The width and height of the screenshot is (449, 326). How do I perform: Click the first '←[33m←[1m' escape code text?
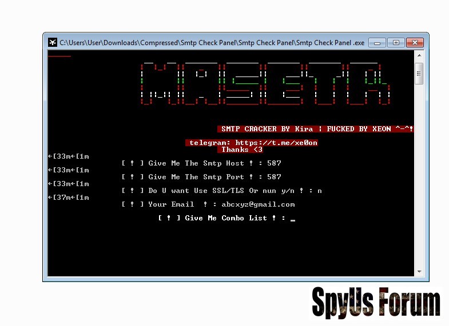(x=69, y=156)
